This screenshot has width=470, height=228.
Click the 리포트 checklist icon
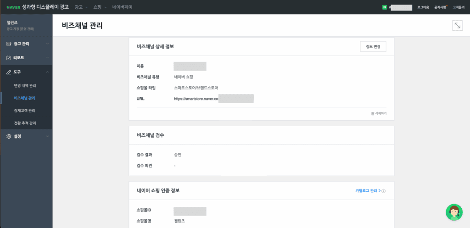pos(9,58)
